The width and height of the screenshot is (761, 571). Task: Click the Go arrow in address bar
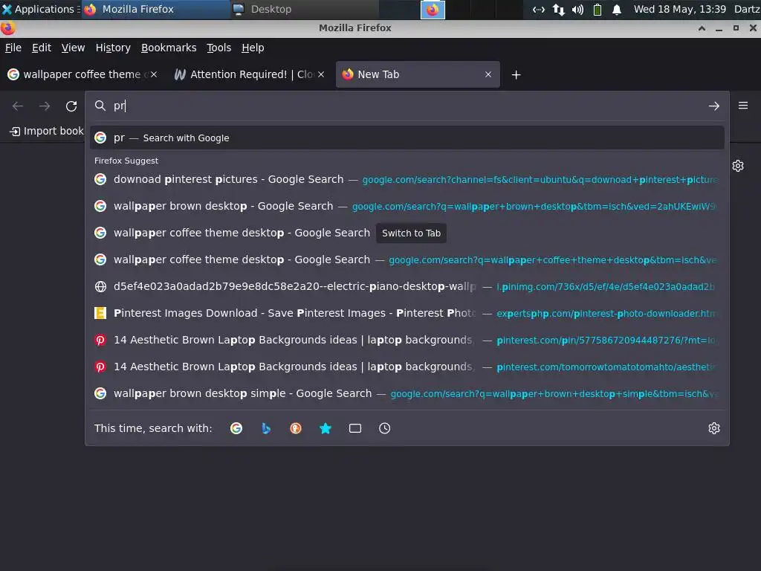tap(713, 106)
